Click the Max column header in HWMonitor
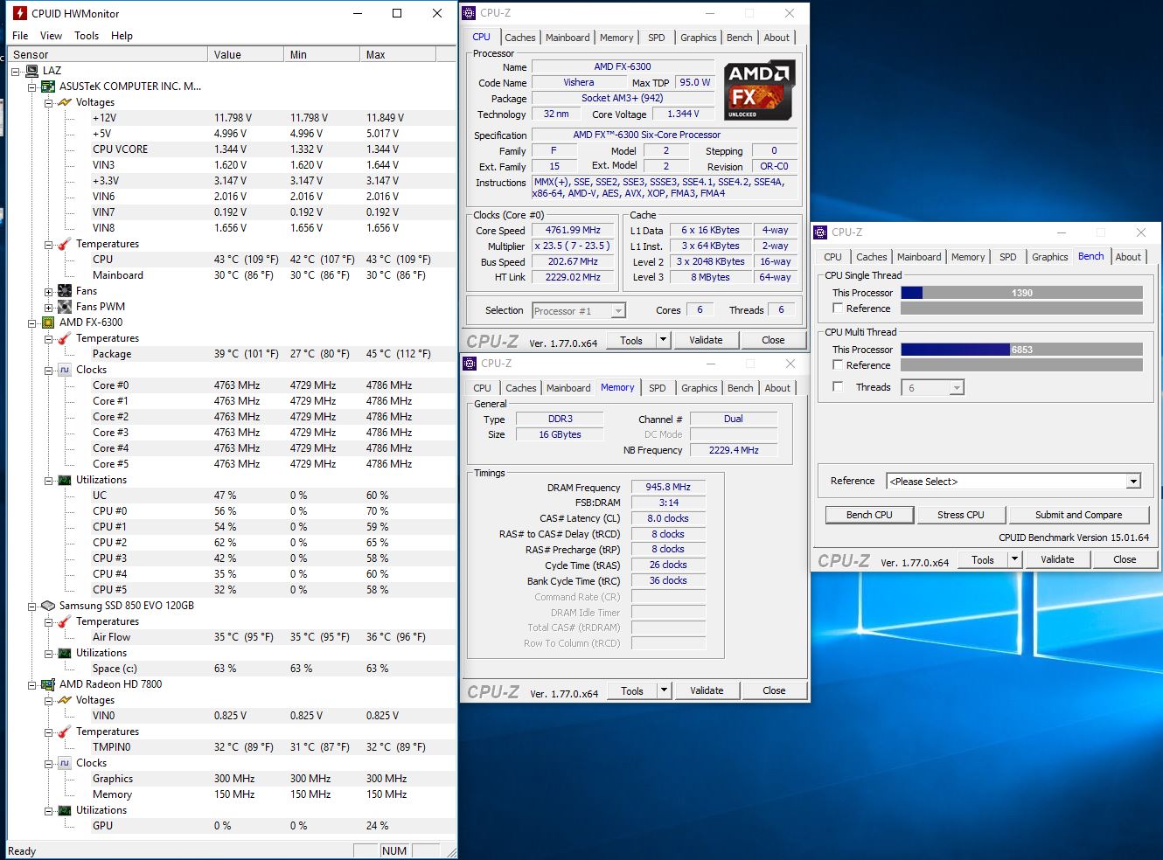The width and height of the screenshot is (1163, 860). (398, 54)
